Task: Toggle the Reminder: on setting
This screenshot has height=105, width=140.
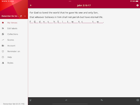Action: click(x=14, y=51)
